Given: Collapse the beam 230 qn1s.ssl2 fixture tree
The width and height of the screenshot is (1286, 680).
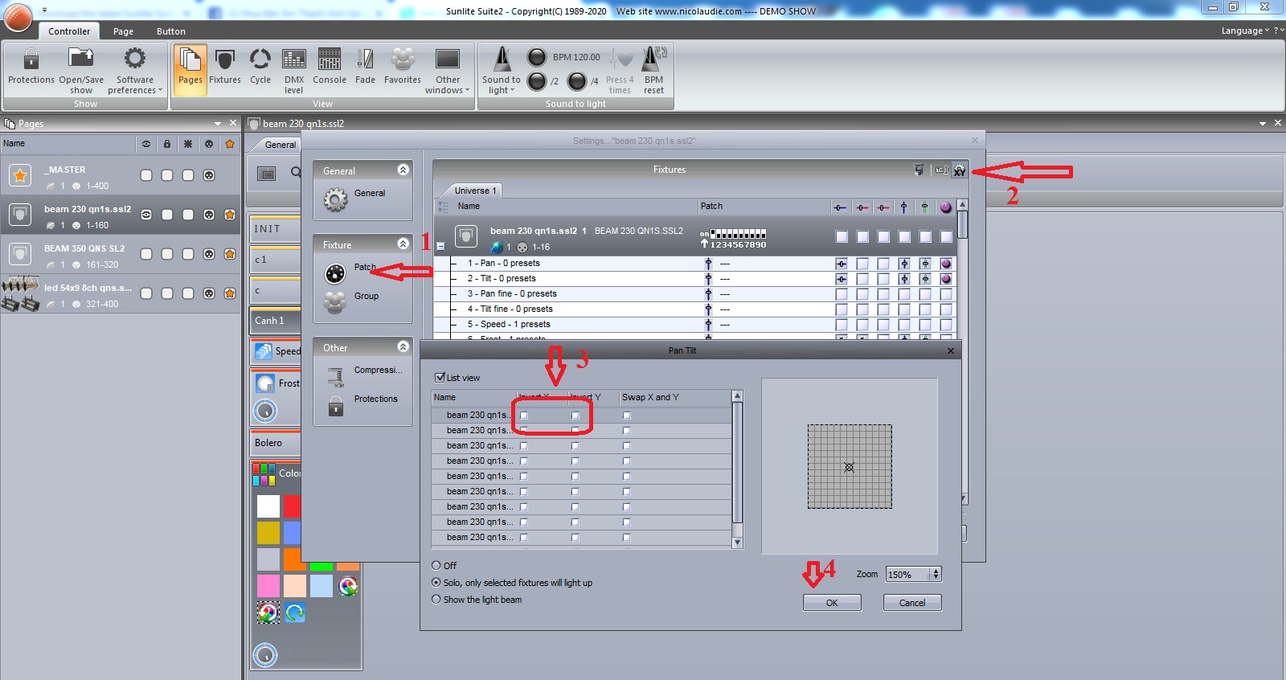Looking at the screenshot, I should (440, 247).
